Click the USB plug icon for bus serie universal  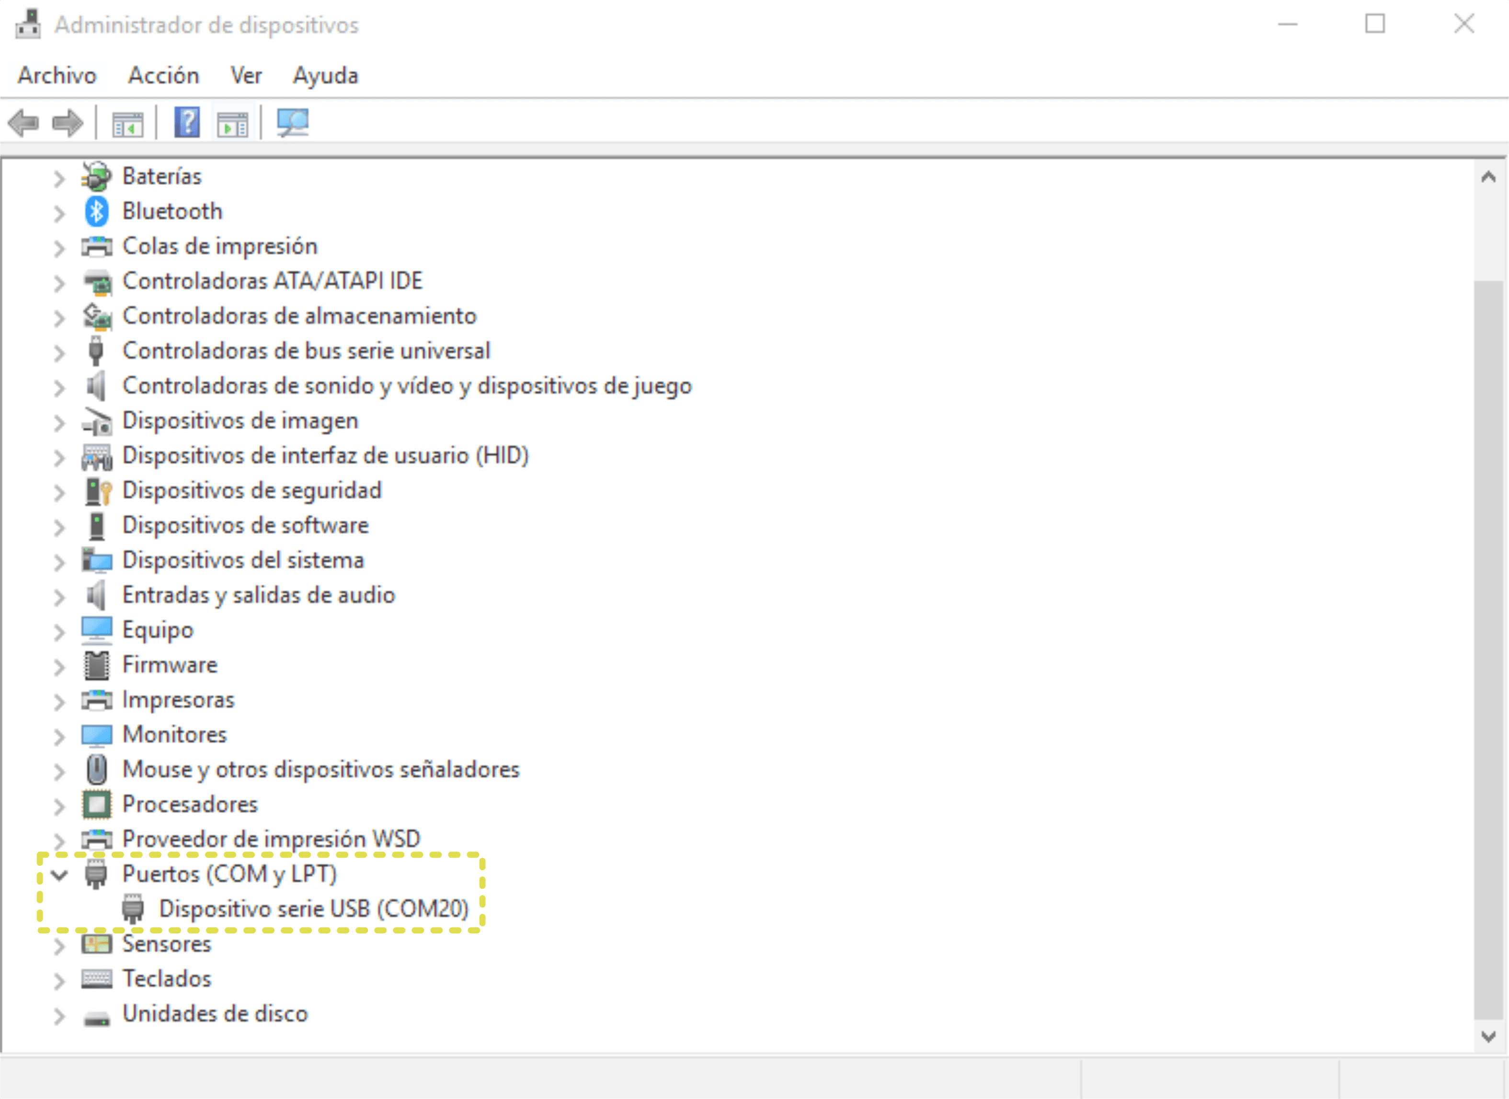pyautogui.click(x=96, y=351)
